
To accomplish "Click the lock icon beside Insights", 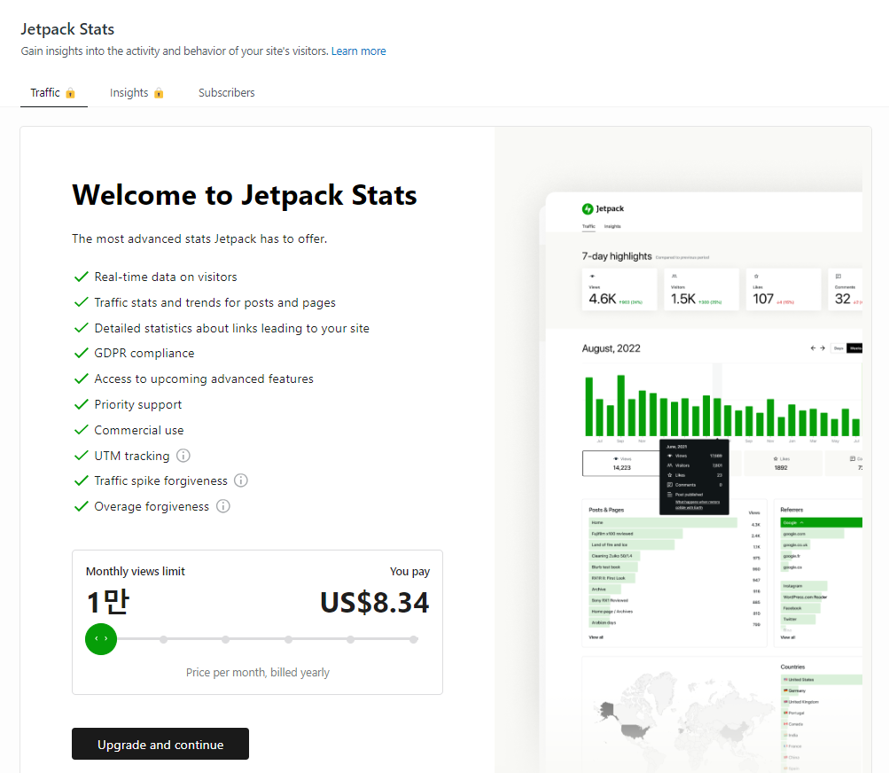I will coord(159,93).
